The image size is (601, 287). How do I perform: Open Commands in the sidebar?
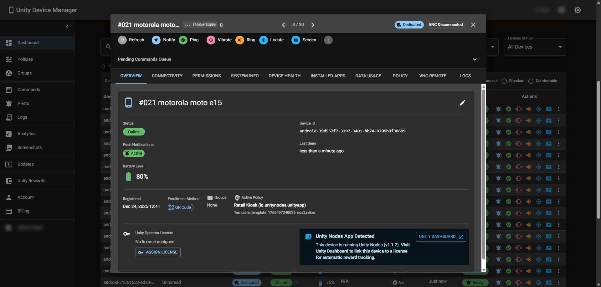(x=38, y=90)
